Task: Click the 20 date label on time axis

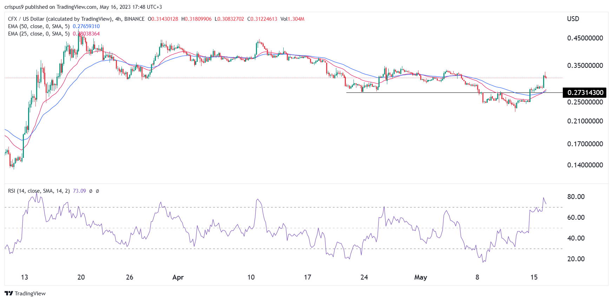Action: [x=81, y=277]
